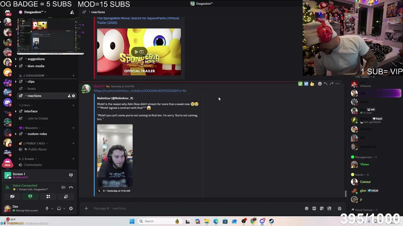Image resolution: width=403 pixels, height=226 pixels.
Task: Add a channel to the PUBLIC CALLS category
Action: click(x=73, y=143)
